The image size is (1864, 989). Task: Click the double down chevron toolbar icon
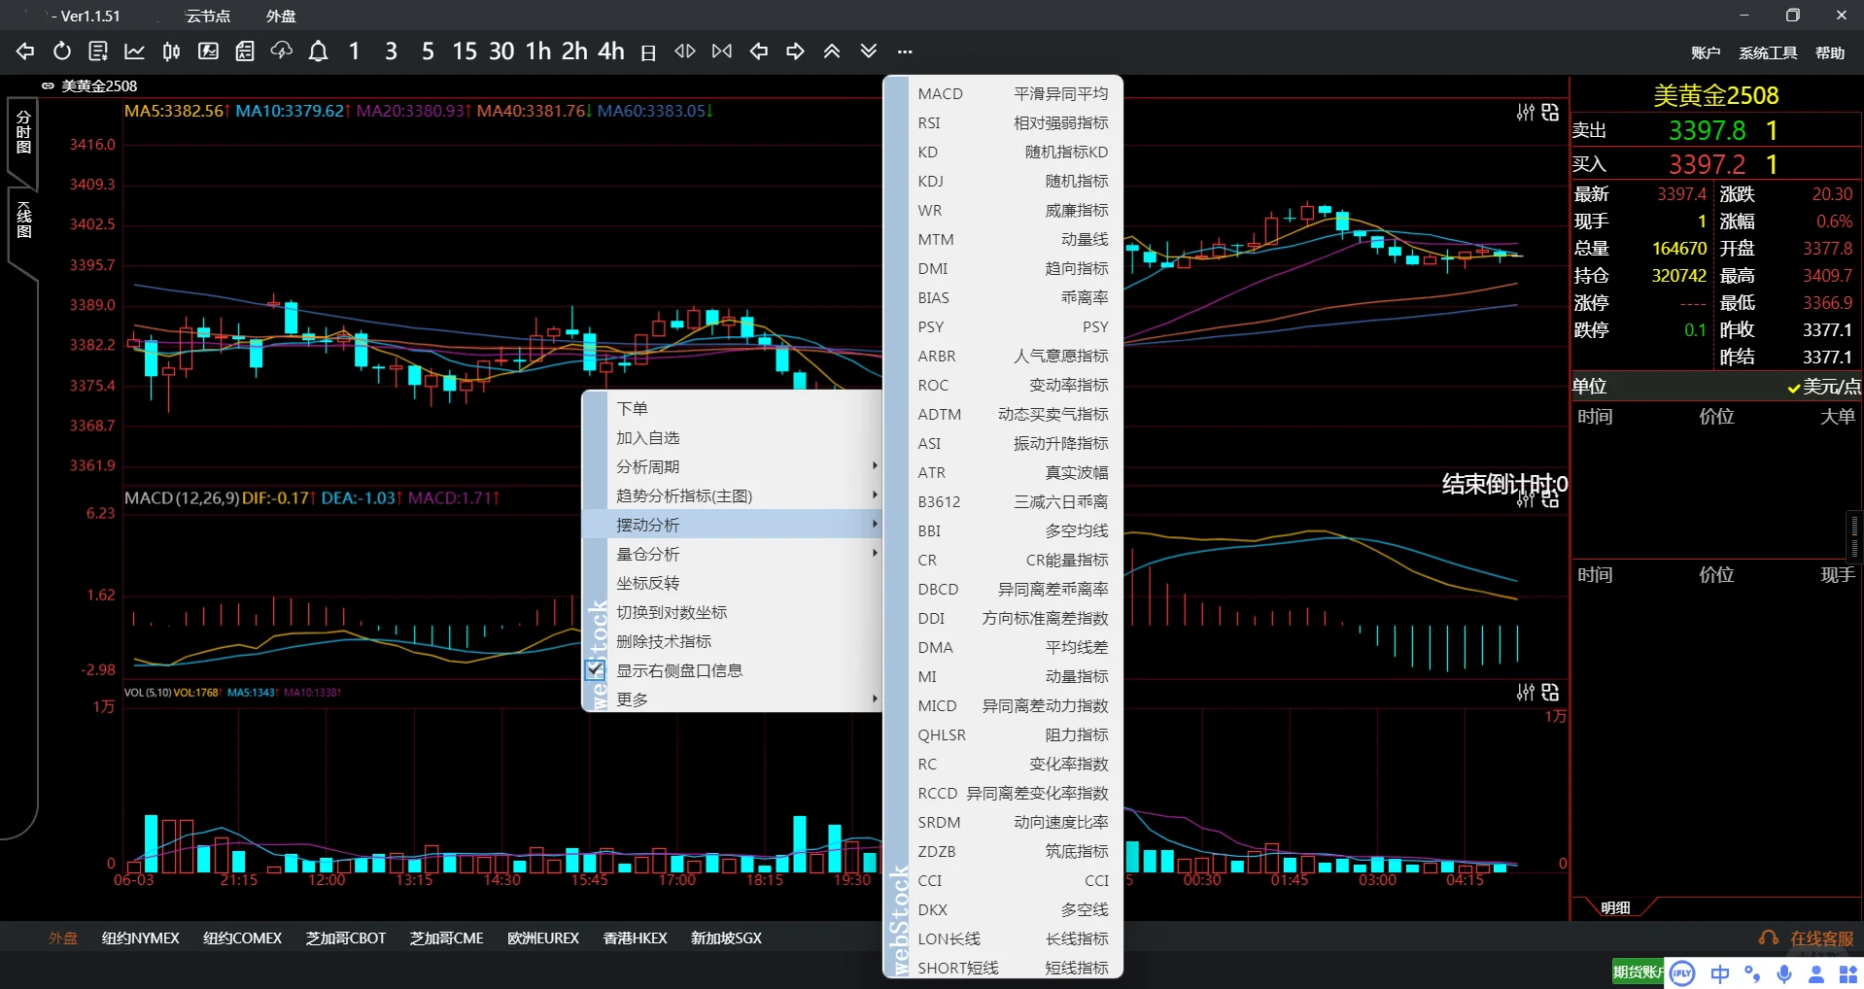tap(869, 51)
